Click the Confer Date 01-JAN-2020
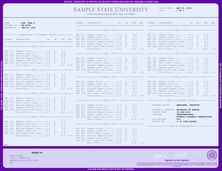This screenshot has width=222, height=171. coord(169,112)
